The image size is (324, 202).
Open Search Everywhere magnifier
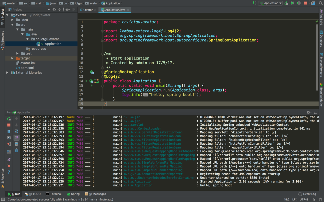[321, 3]
